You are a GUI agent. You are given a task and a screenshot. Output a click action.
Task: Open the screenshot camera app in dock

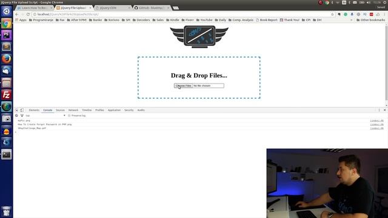pyautogui.click(x=7, y=119)
